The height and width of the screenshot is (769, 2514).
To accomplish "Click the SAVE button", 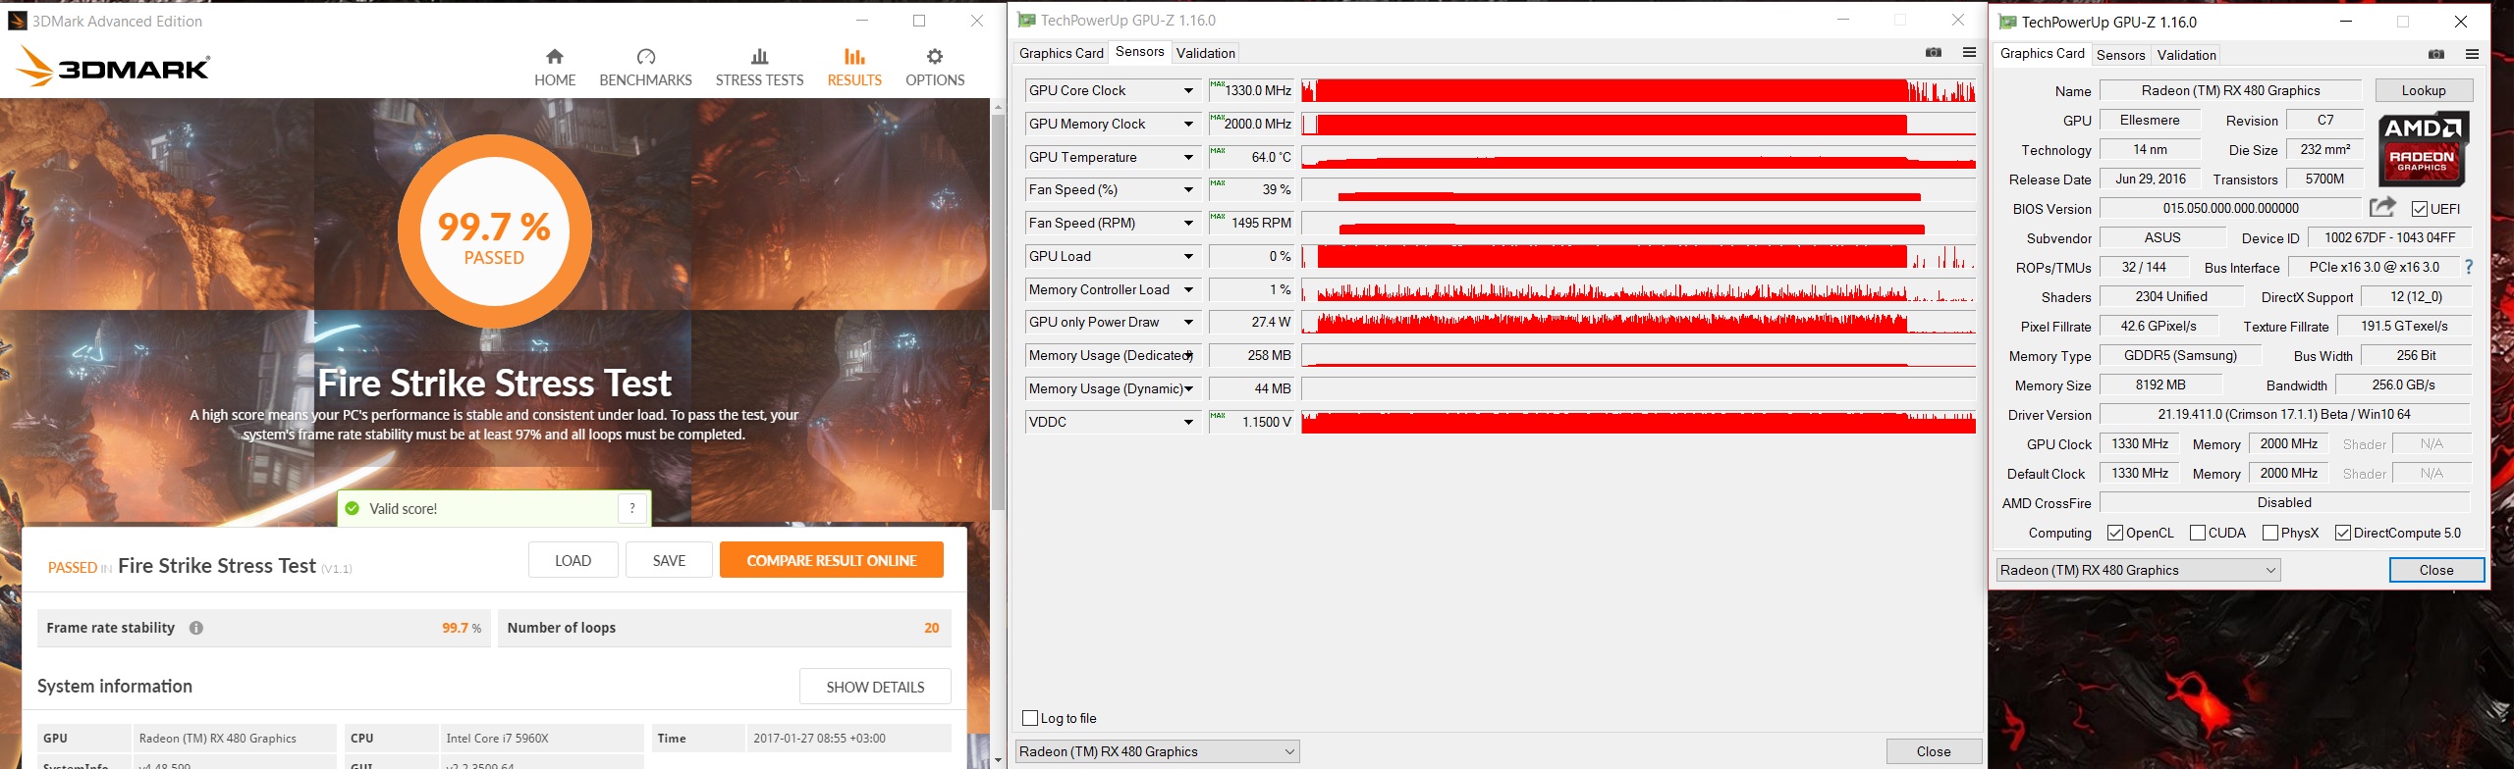I will click(x=669, y=560).
